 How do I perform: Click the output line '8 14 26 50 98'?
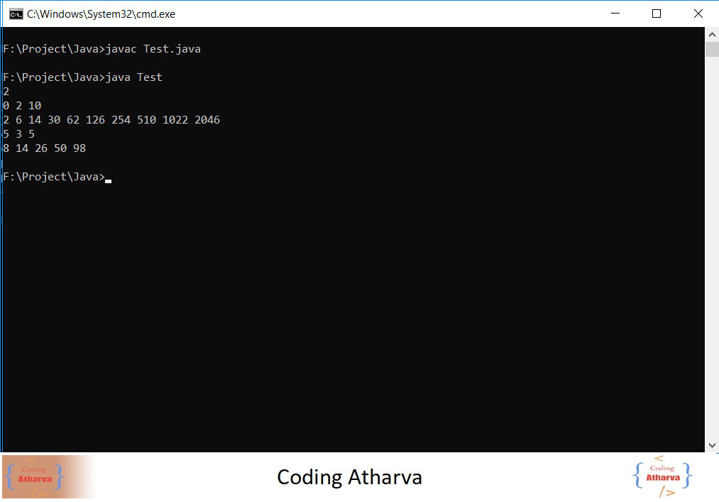click(x=45, y=148)
